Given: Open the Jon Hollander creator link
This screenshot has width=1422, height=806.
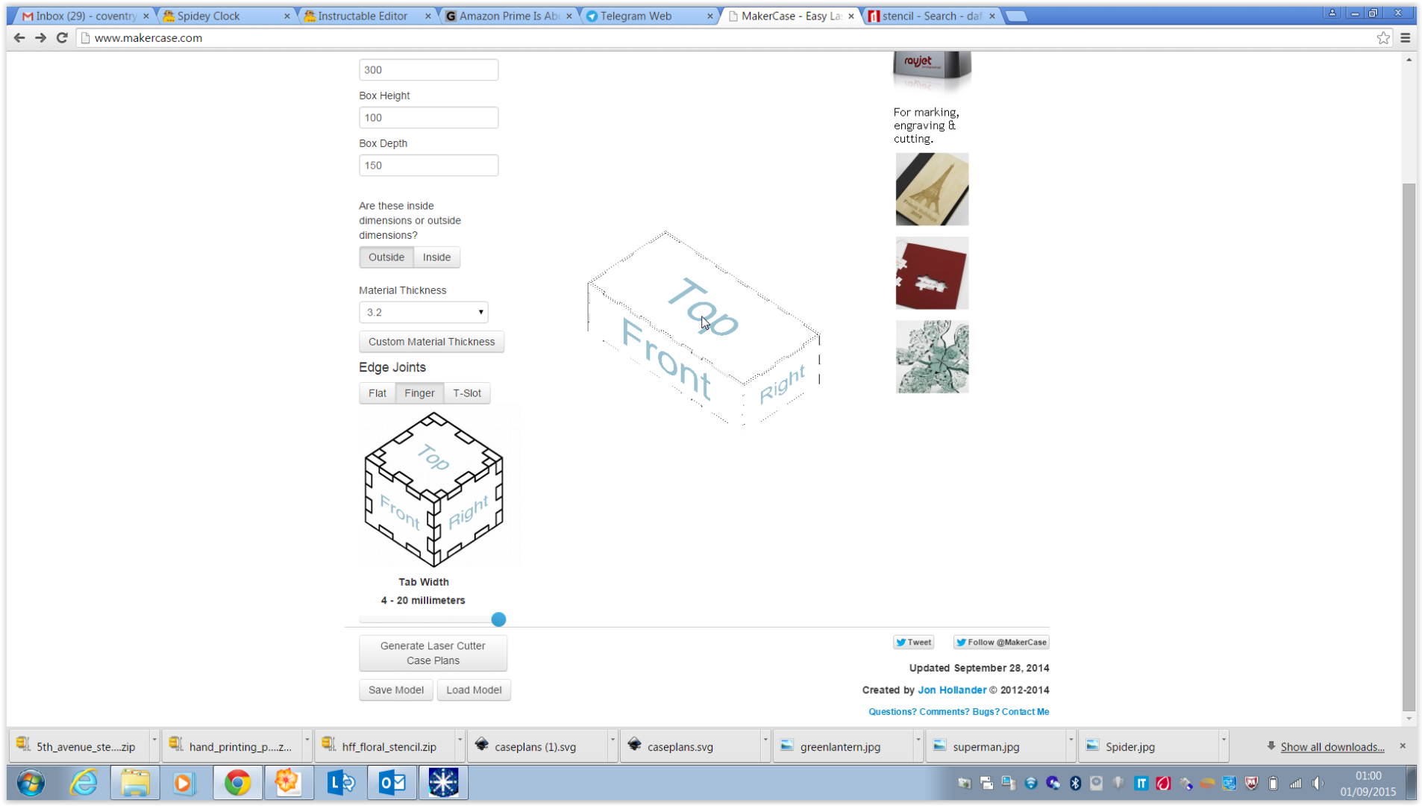Looking at the screenshot, I should tap(952, 690).
